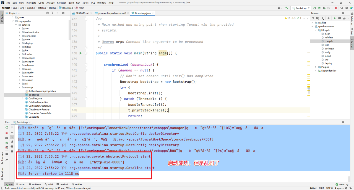Collapse the org.apache package

(x=12, y=21)
